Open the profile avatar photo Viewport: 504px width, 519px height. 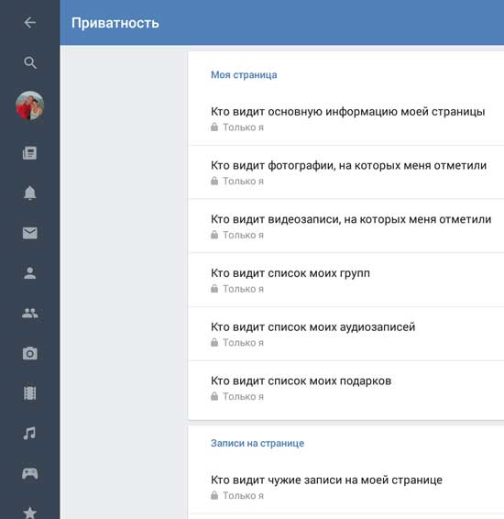[29, 105]
